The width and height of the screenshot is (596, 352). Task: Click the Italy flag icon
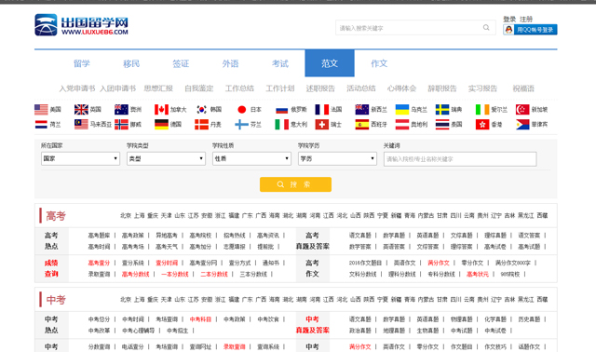click(281, 124)
